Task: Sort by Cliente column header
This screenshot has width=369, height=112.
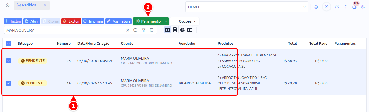Action: coord(127,44)
